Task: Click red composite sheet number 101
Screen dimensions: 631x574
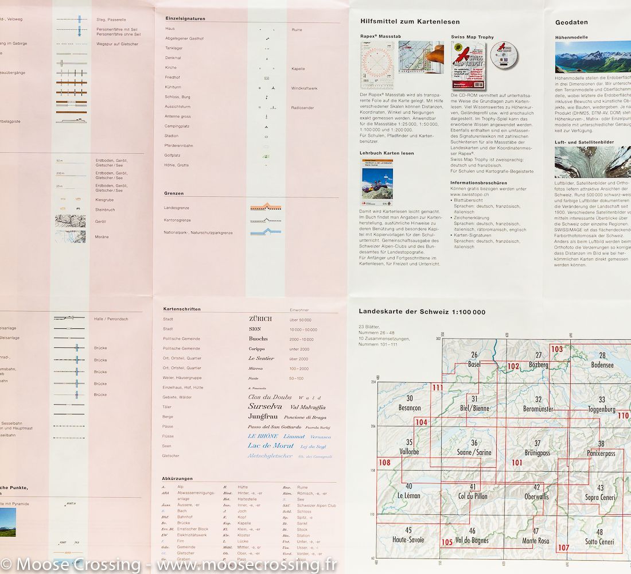Action: [x=517, y=463]
